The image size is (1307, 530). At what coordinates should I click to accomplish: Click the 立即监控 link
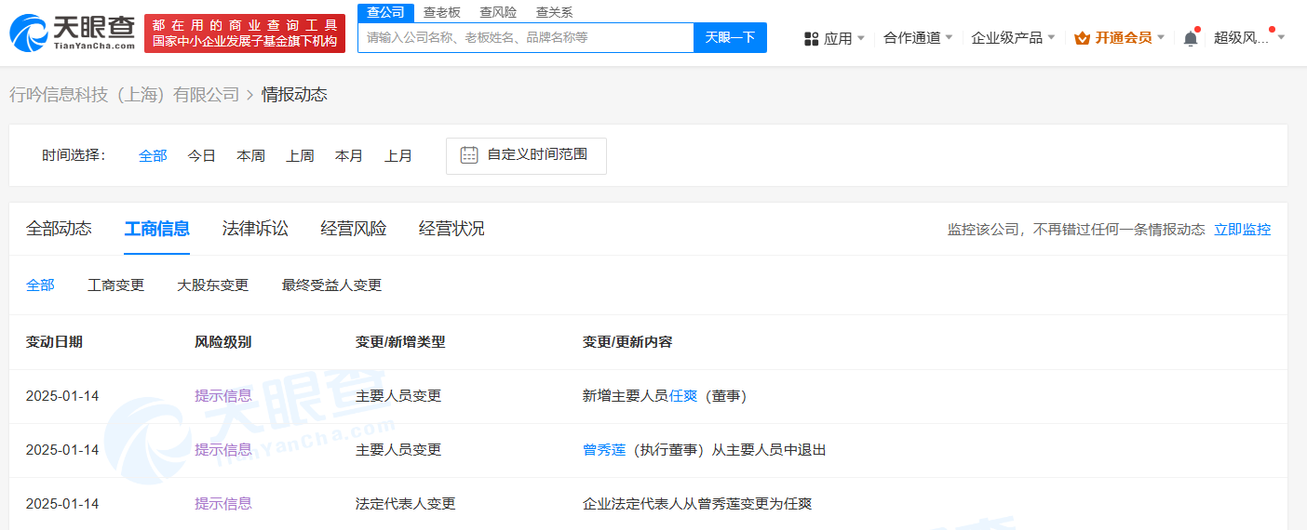(1242, 230)
